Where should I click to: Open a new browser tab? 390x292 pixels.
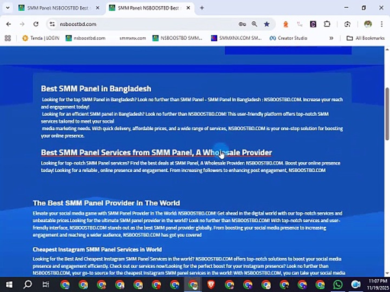[x=202, y=8]
